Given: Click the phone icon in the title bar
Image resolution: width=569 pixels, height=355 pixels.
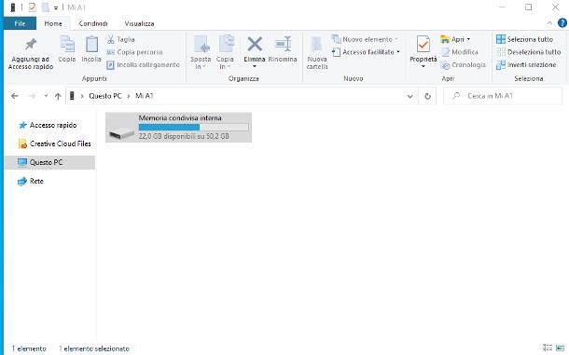Looking at the screenshot, I should click(13, 7).
